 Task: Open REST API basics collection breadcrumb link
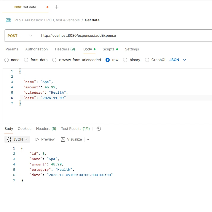point(47,20)
